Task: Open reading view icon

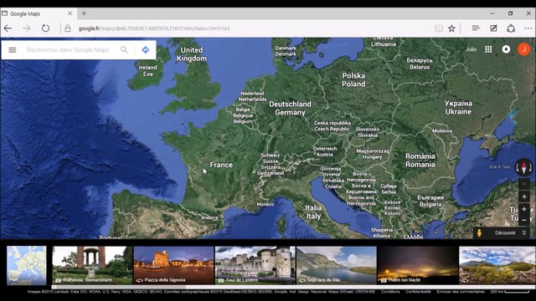Action: (x=439, y=28)
